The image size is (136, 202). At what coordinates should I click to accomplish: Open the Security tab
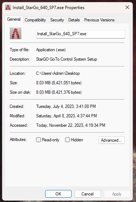[57, 20]
